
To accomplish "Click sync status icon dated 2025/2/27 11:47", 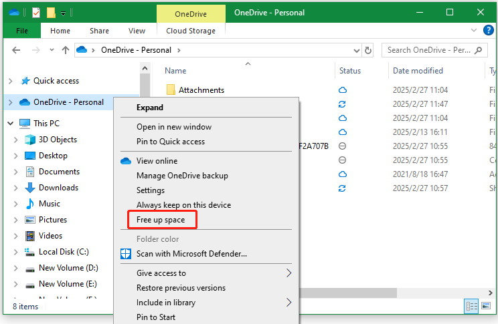I will pos(342,104).
